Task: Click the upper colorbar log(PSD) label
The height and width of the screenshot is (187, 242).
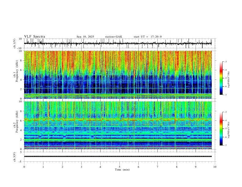Action: 229,79
